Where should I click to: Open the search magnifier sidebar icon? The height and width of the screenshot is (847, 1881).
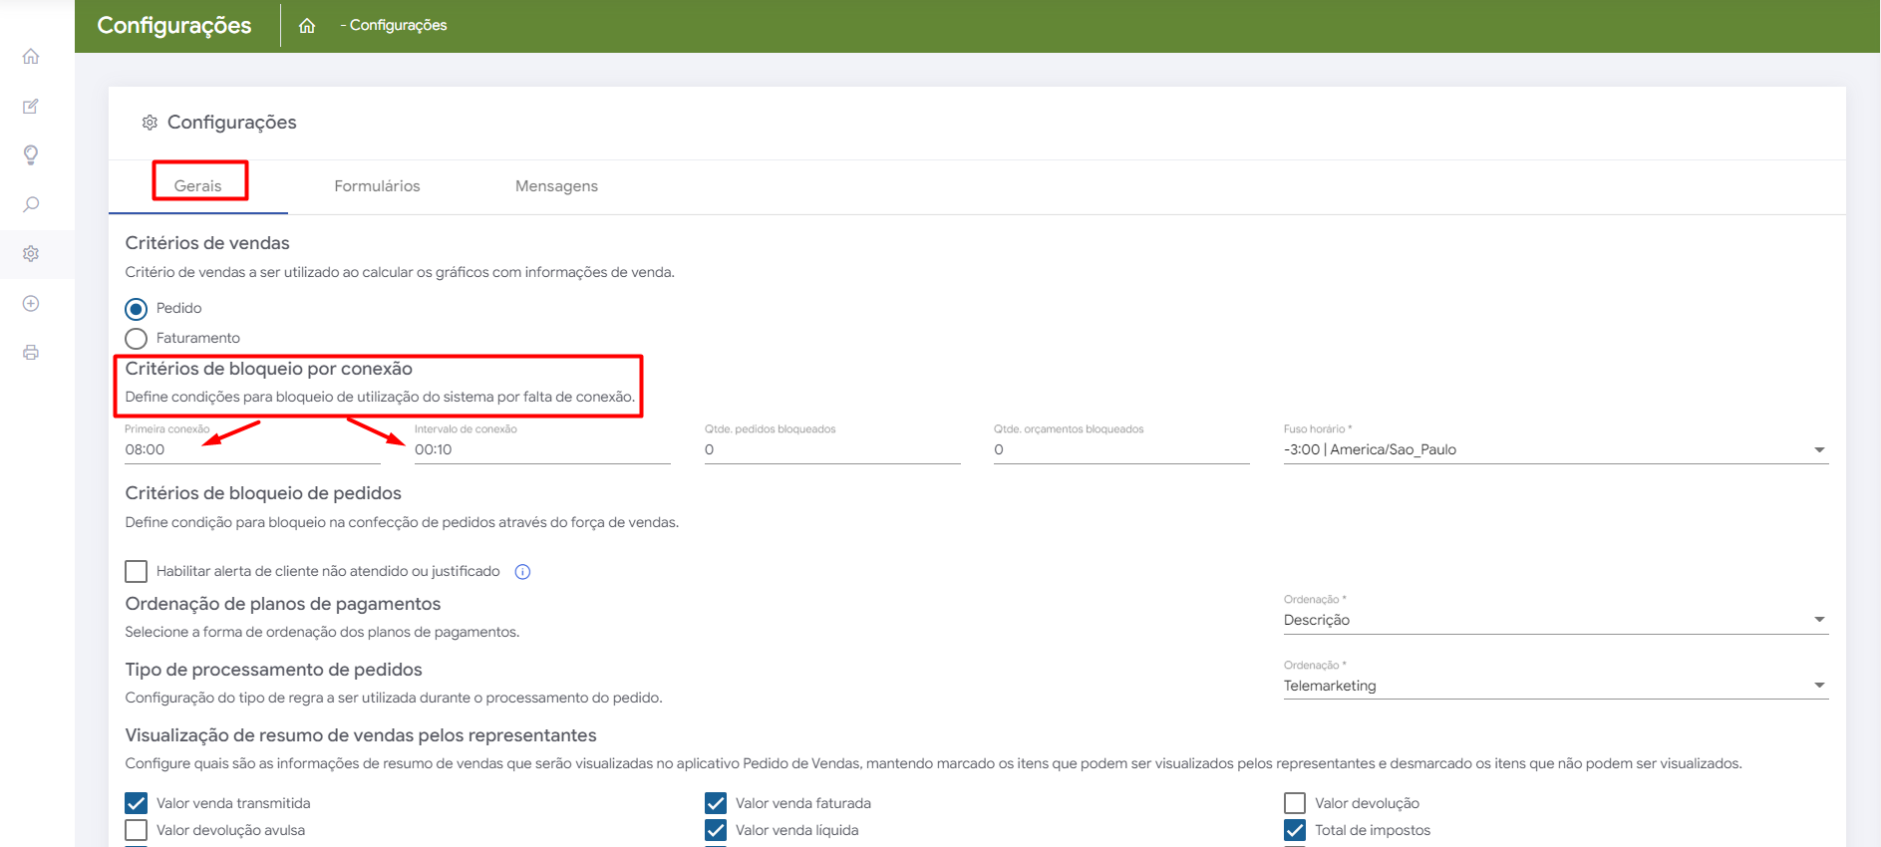31,204
